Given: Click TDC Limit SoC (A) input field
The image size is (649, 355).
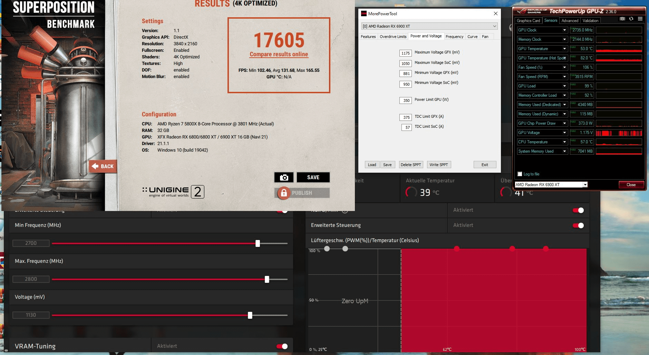Looking at the screenshot, I should (406, 127).
